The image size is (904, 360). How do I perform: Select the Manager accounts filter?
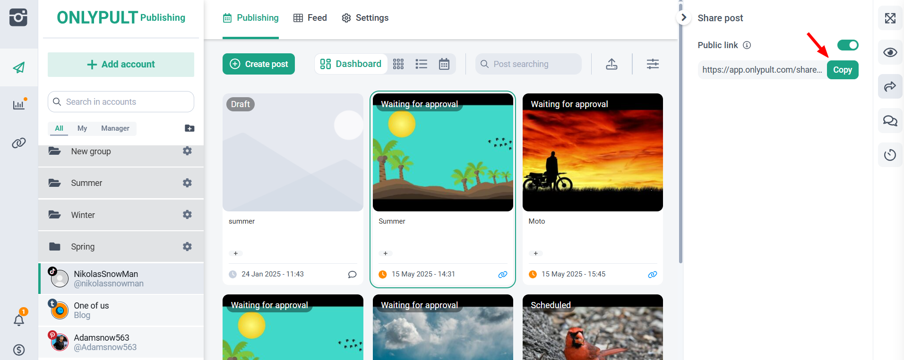click(115, 128)
